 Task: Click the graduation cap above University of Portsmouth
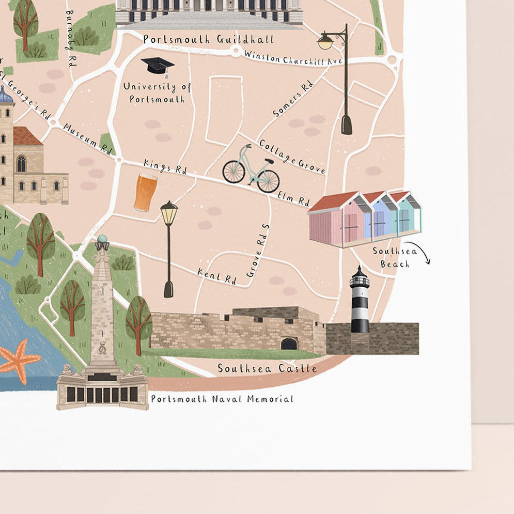(x=158, y=67)
